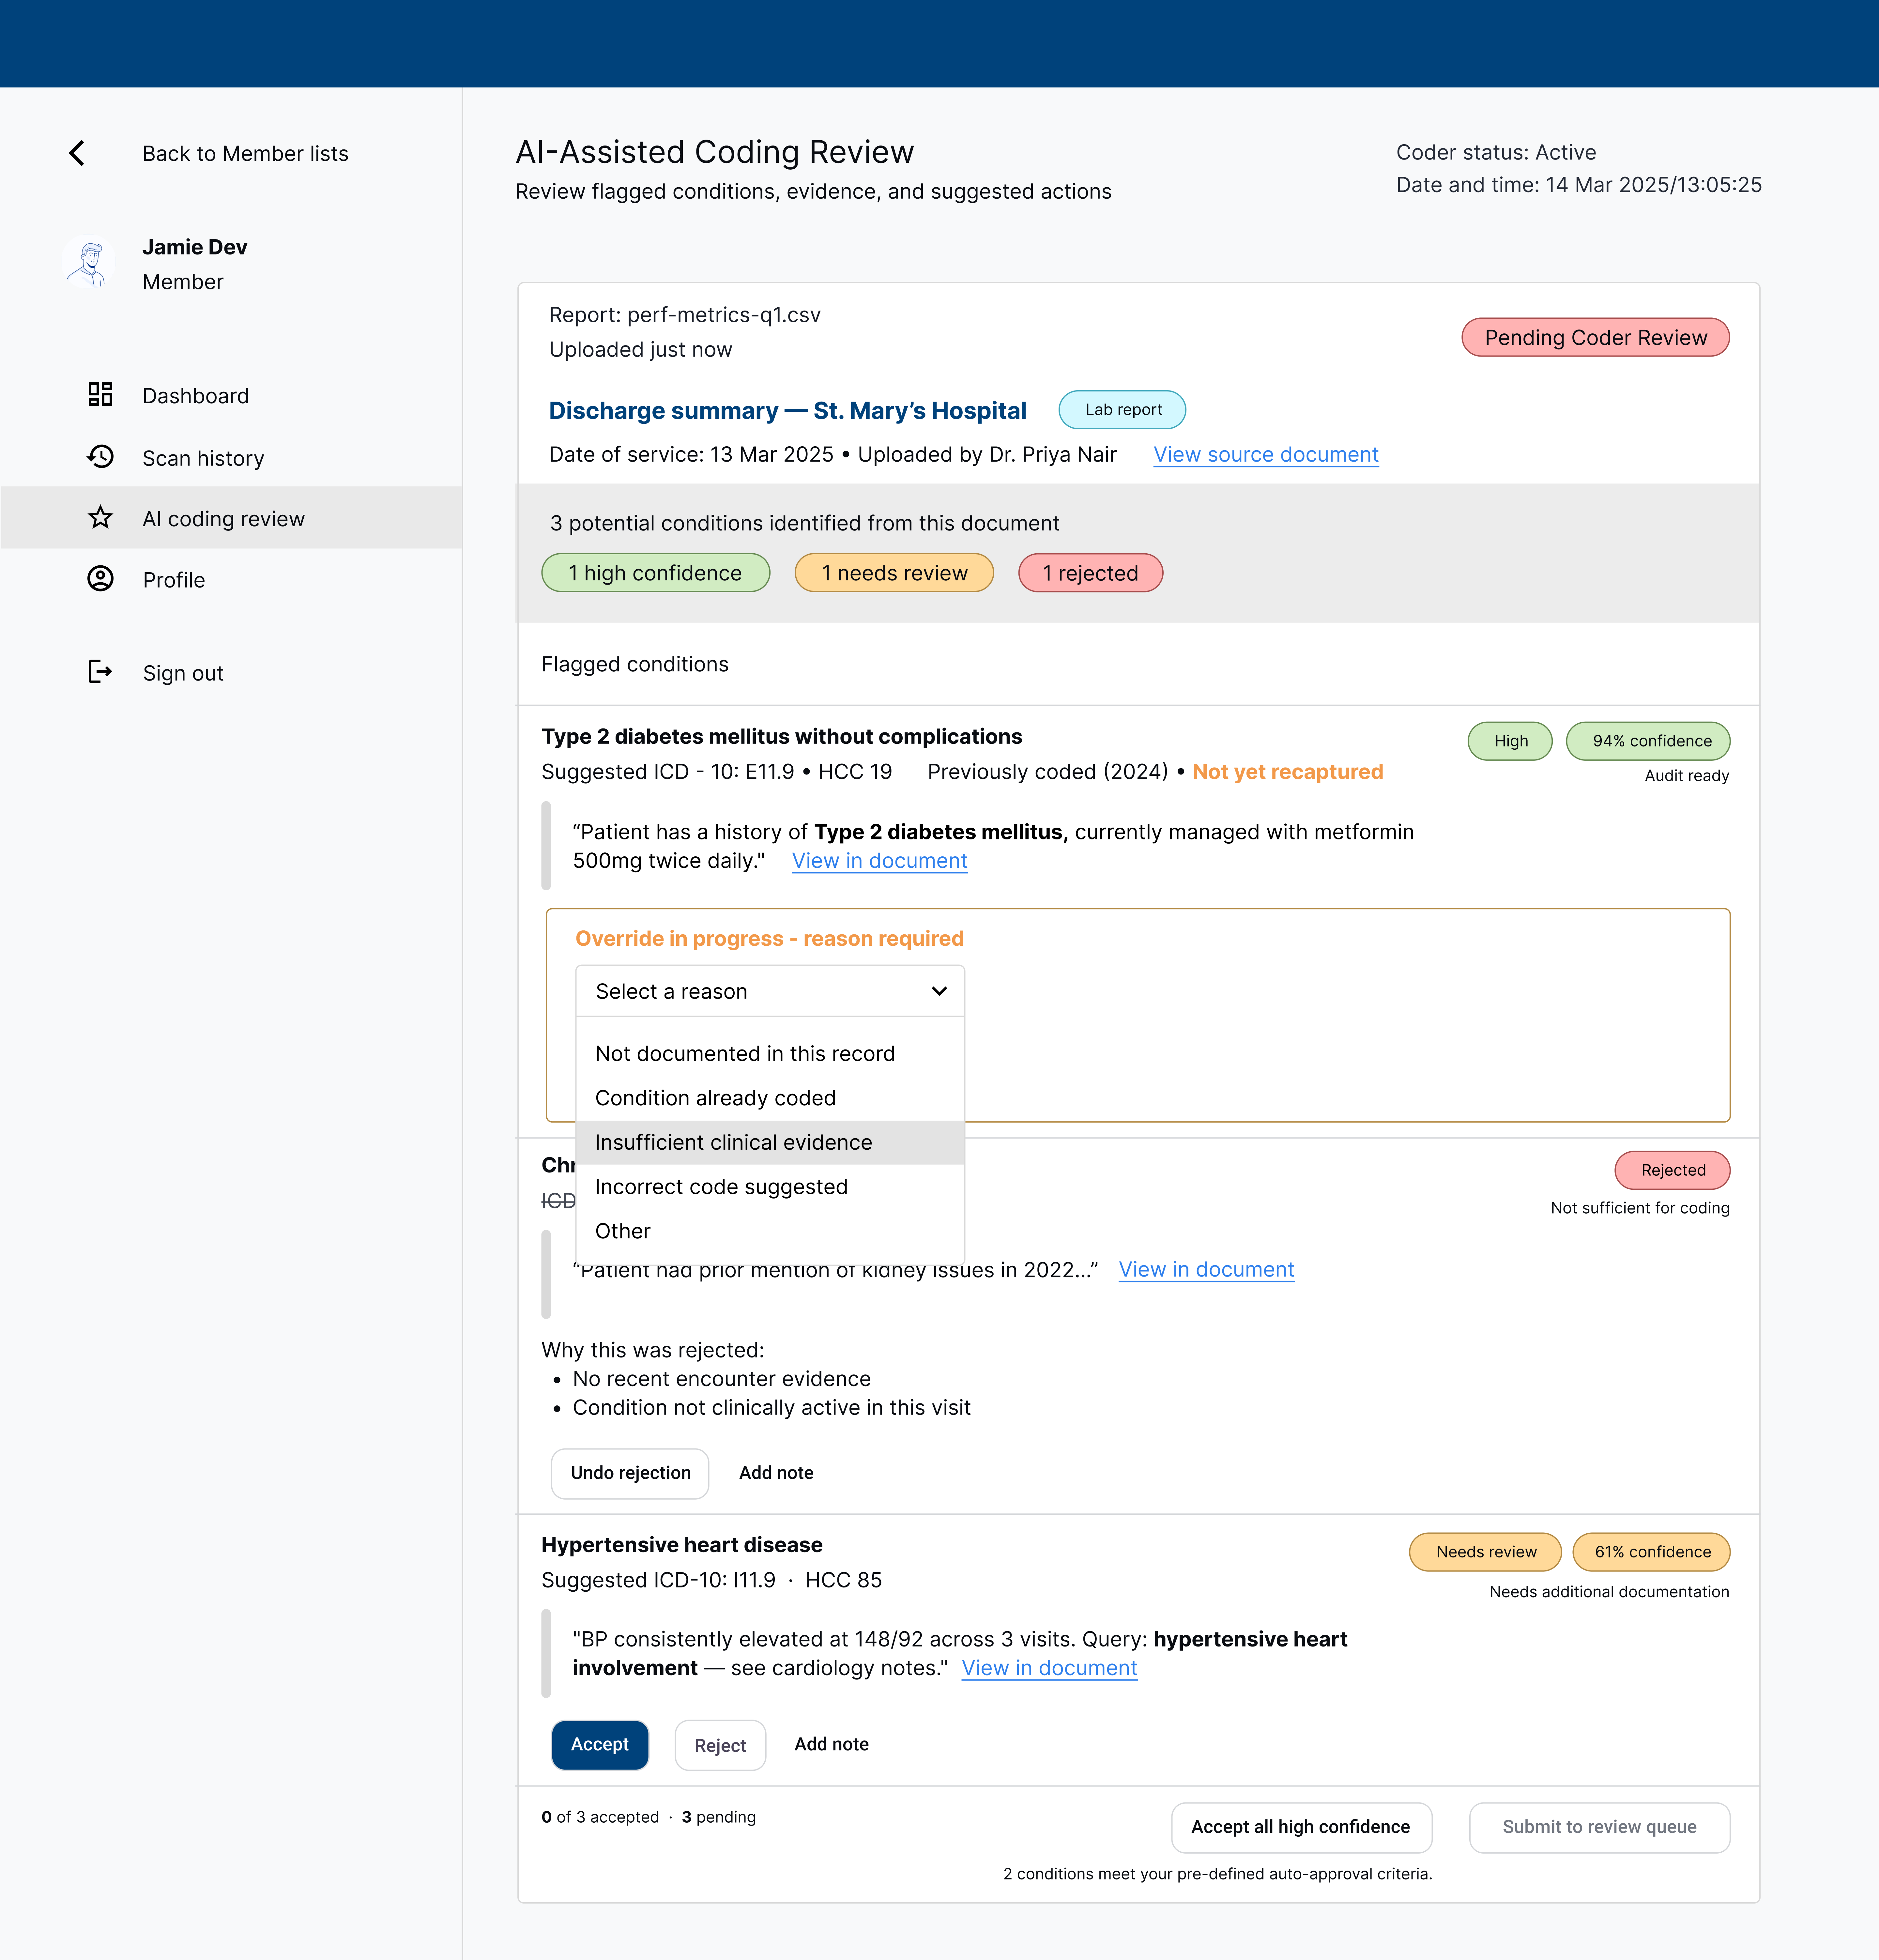The image size is (1879, 1960).
Task: Choose Insufficient clinical evidence reason
Action: (x=733, y=1142)
